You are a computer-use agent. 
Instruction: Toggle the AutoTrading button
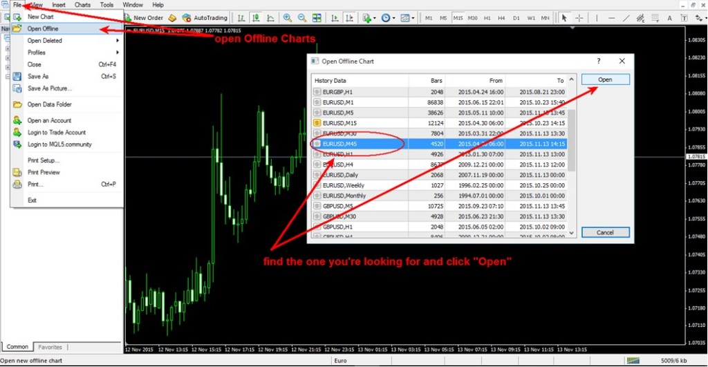pos(205,17)
